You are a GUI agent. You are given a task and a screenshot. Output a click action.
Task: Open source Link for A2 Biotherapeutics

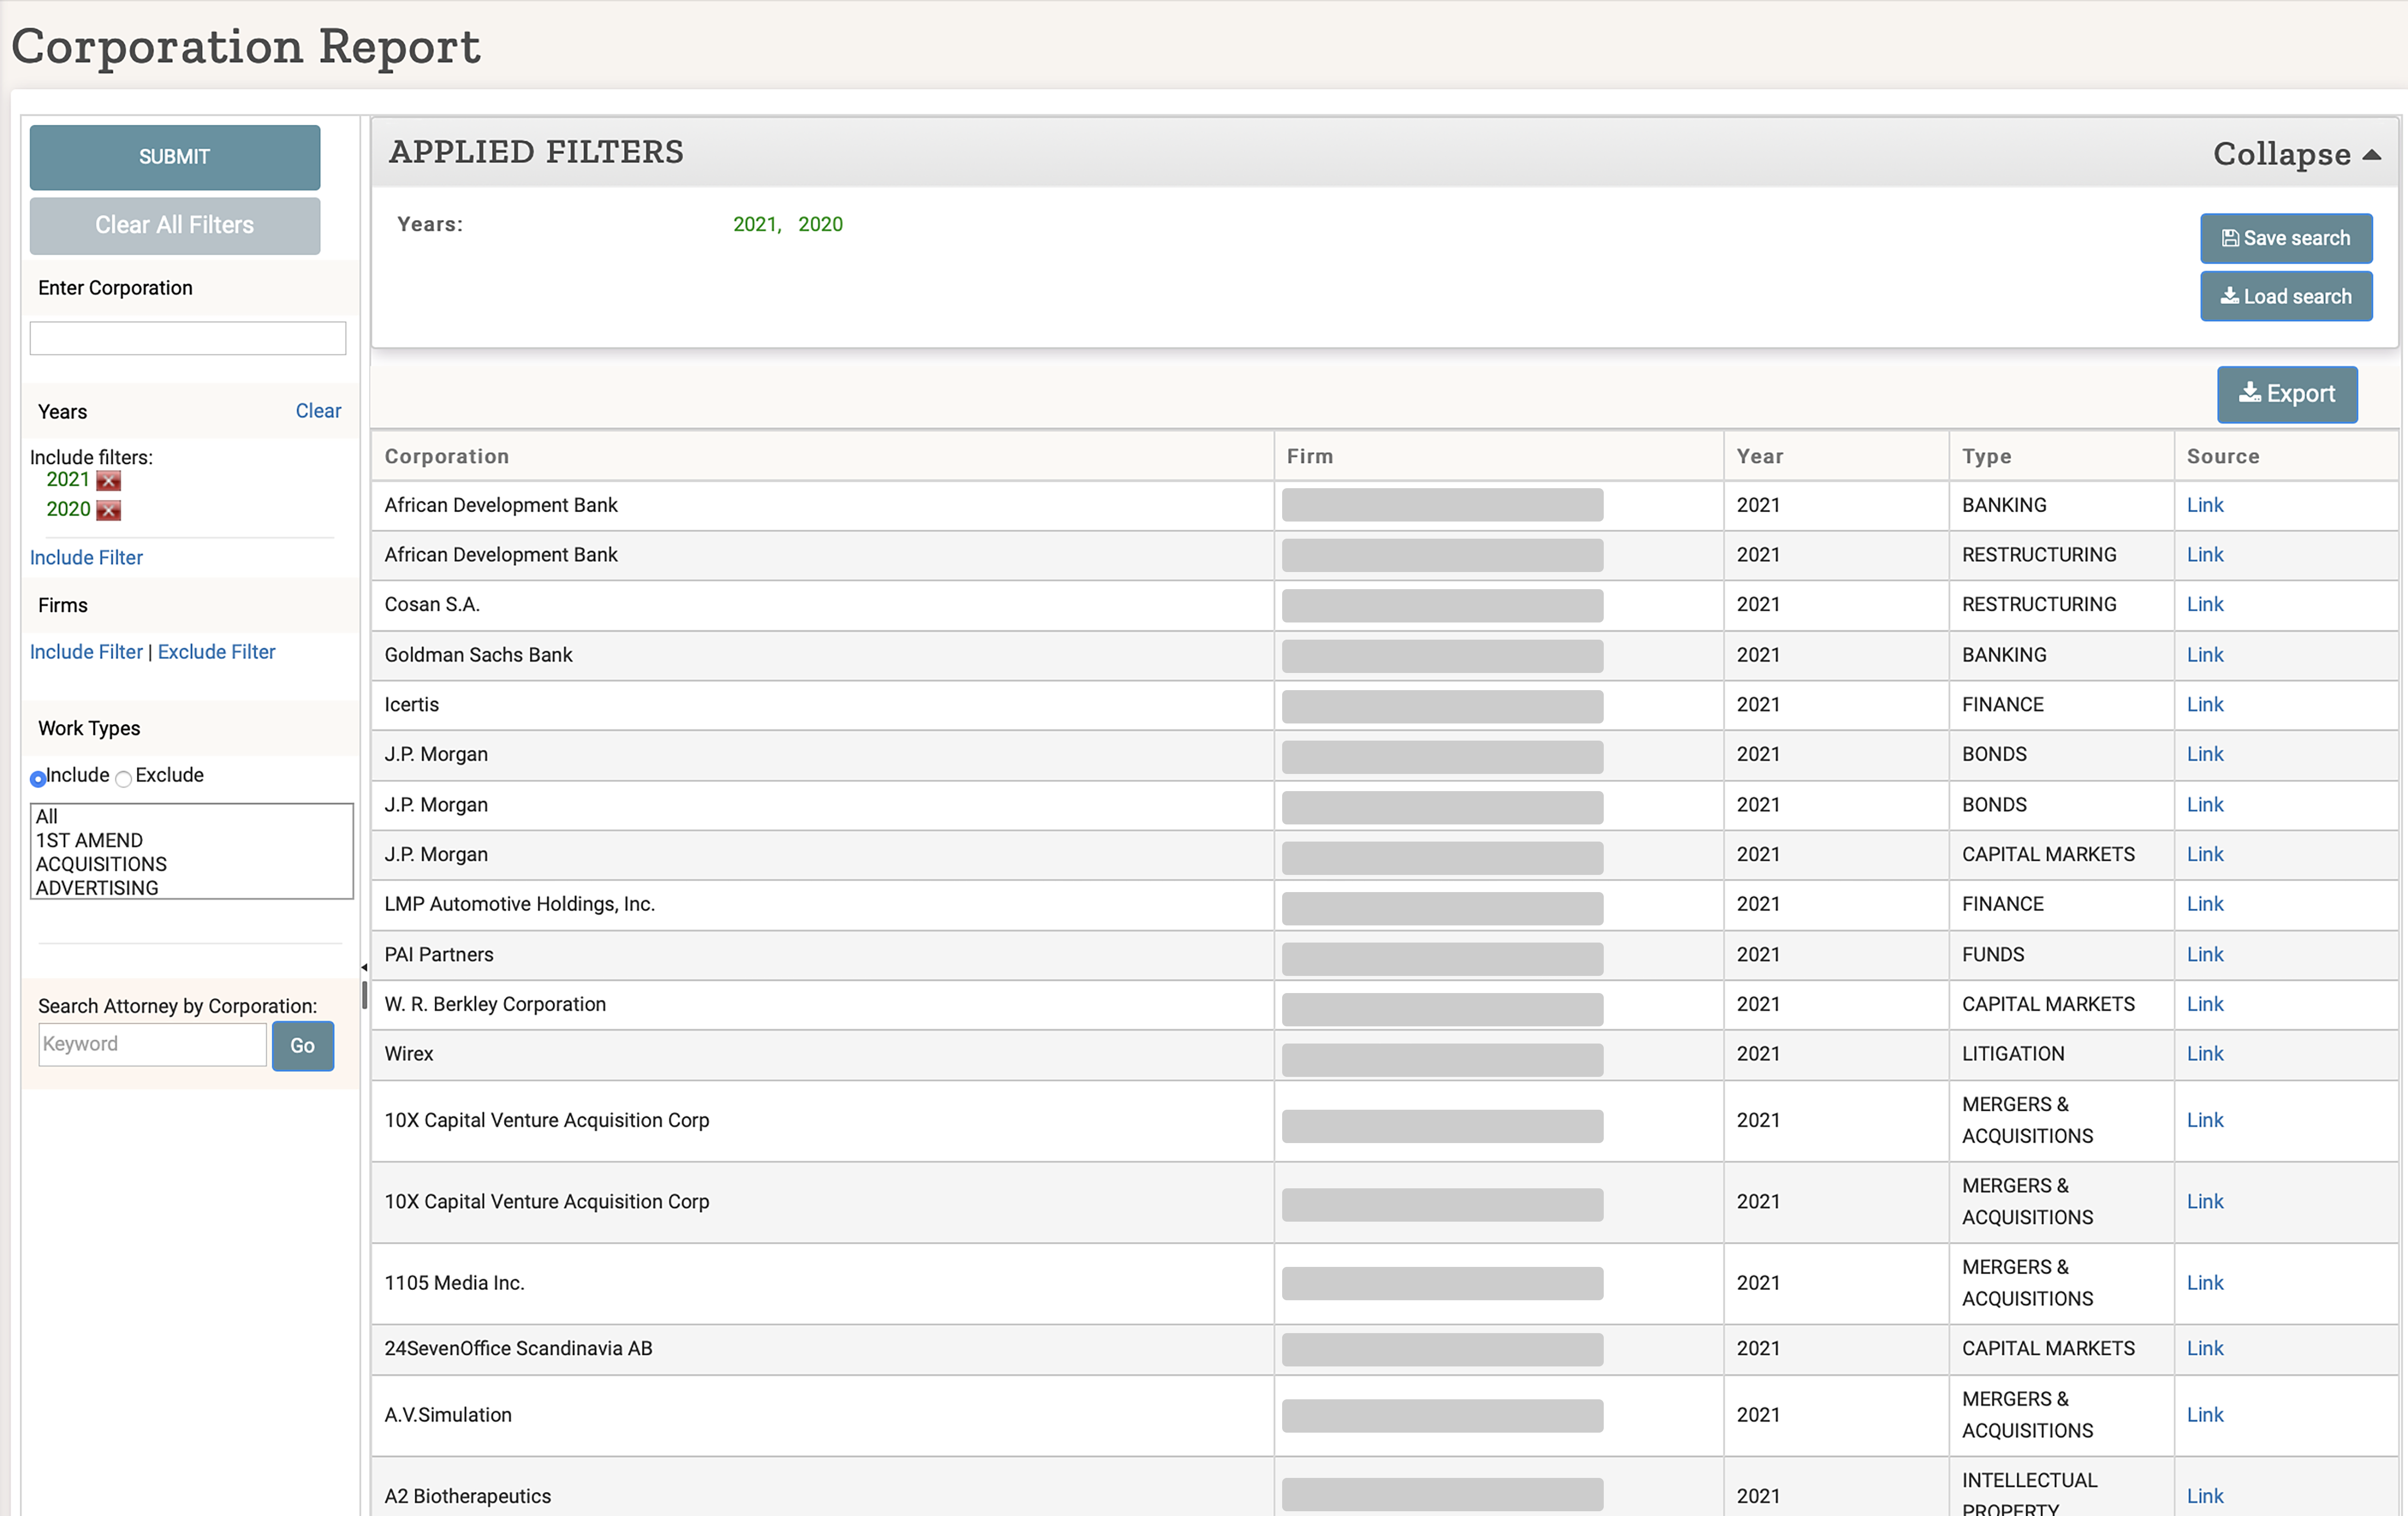coord(2205,1496)
